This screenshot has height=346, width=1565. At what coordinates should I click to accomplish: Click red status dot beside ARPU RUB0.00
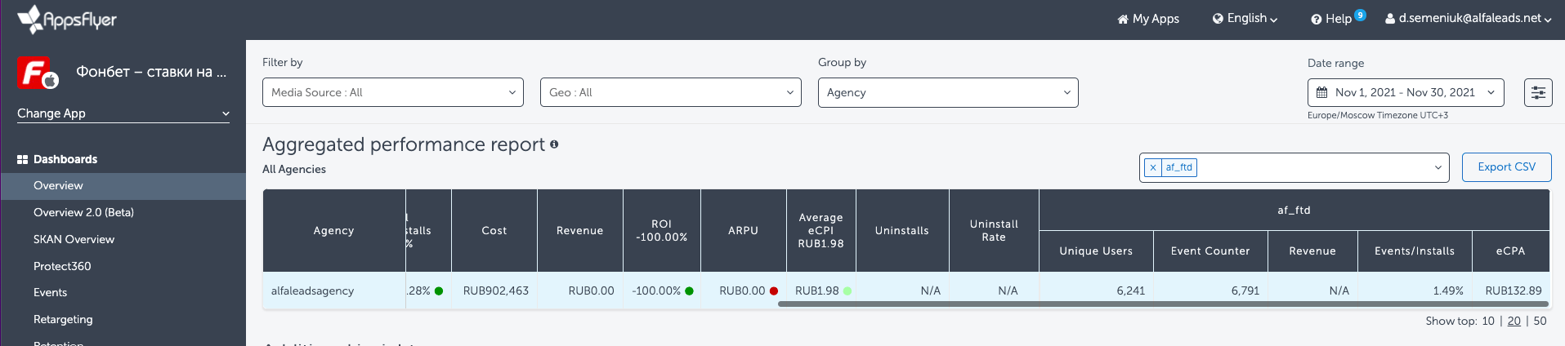coord(774,291)
